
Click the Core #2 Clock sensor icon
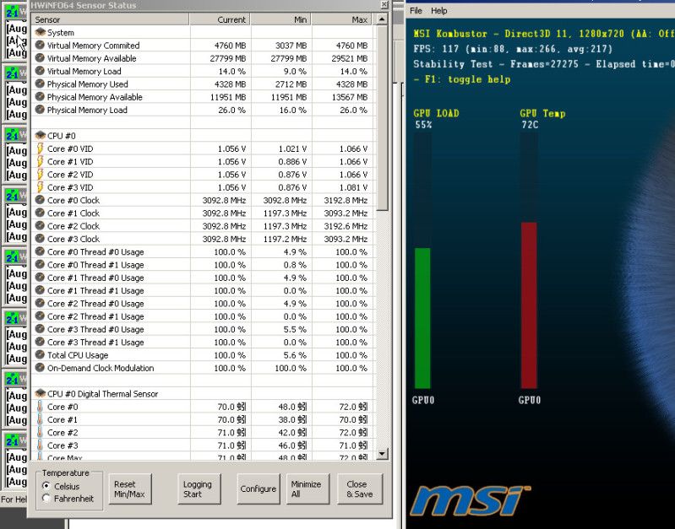40,226
